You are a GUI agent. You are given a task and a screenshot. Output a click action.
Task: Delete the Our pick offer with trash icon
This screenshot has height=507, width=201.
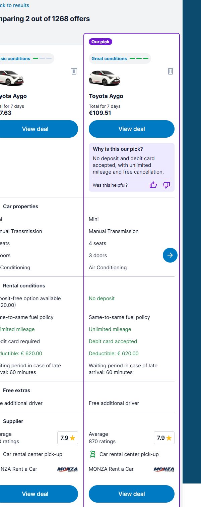(x=171, y=71)
